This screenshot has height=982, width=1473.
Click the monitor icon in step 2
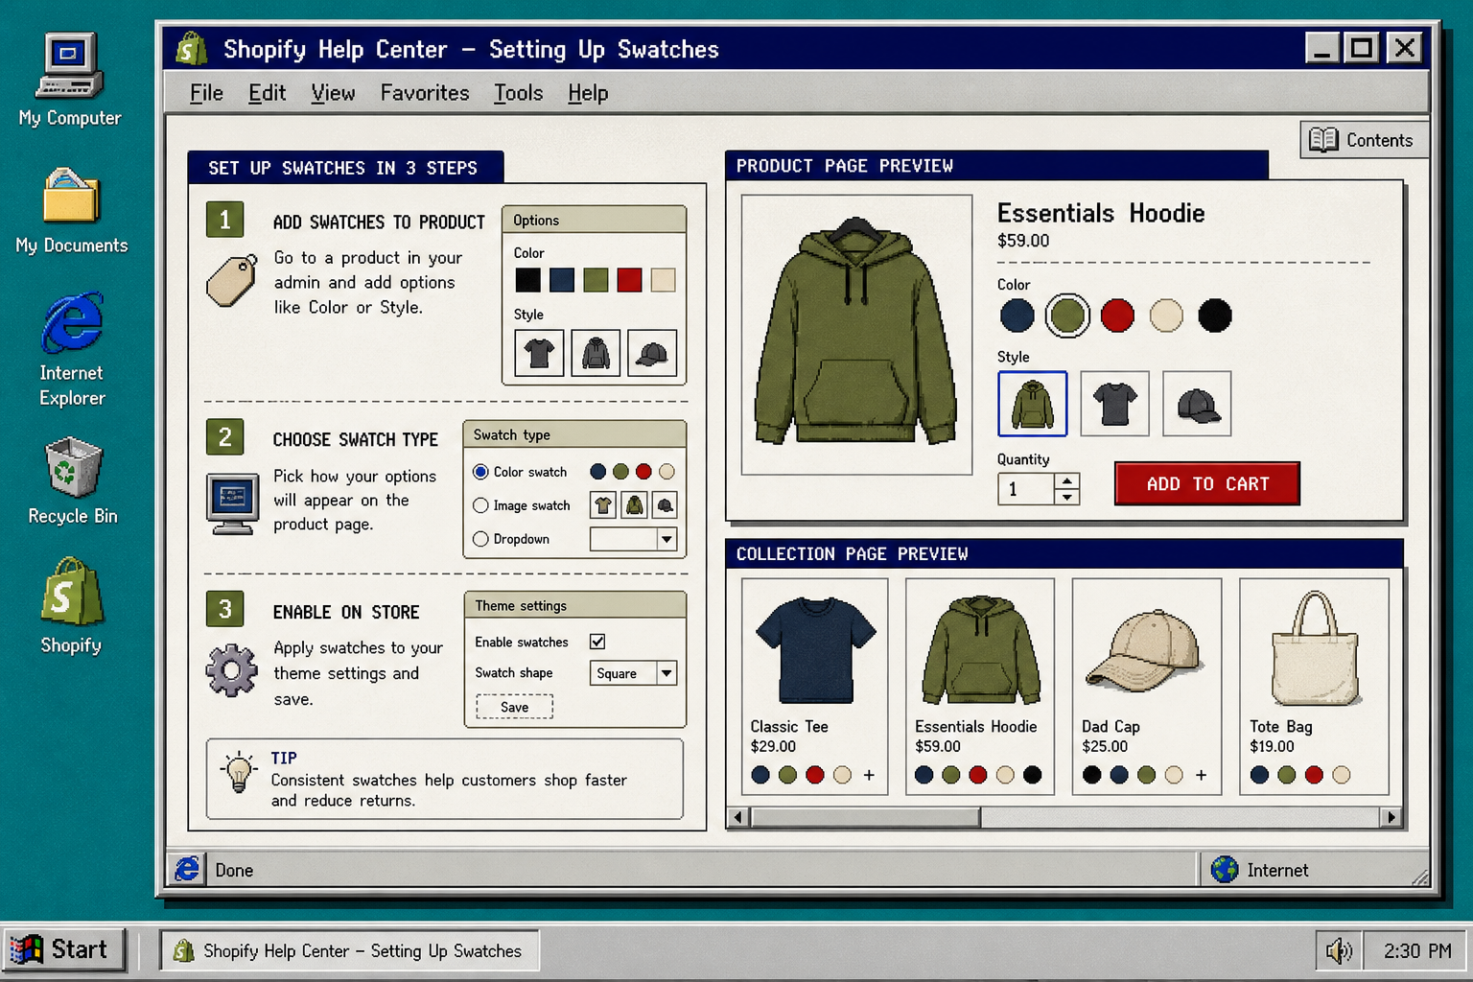(233, 503)
